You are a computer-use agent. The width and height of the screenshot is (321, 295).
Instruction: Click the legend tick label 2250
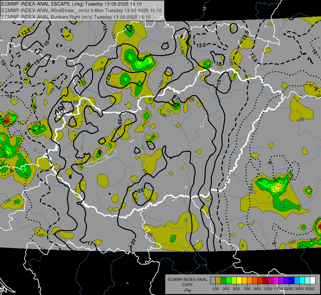coord(289,289)
